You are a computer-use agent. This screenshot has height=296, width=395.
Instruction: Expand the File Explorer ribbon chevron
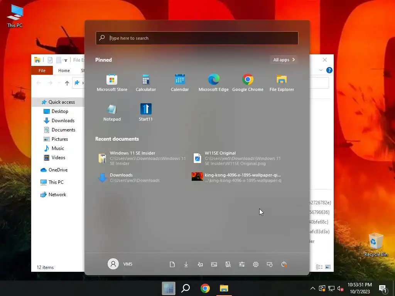321,70
